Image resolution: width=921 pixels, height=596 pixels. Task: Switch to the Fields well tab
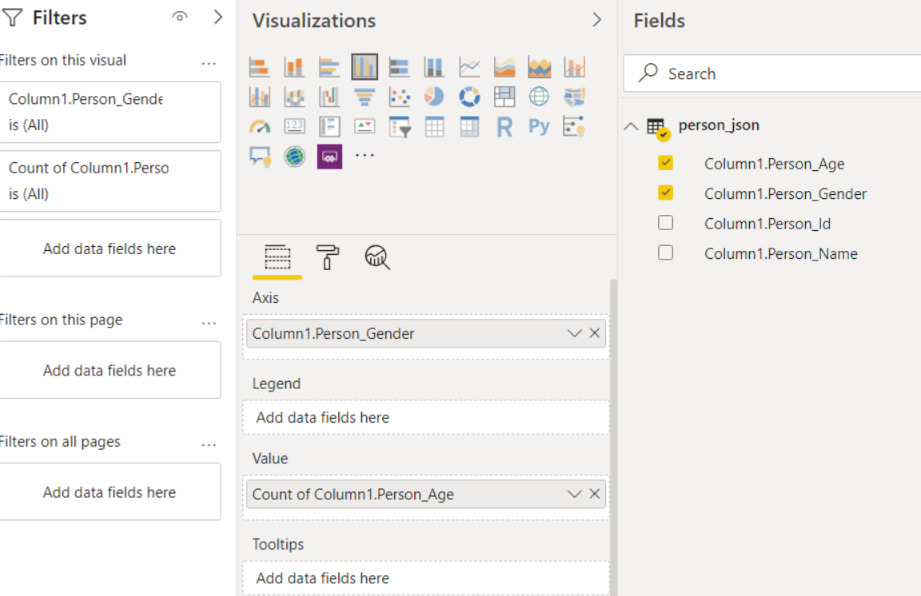(x=277, y=258)
